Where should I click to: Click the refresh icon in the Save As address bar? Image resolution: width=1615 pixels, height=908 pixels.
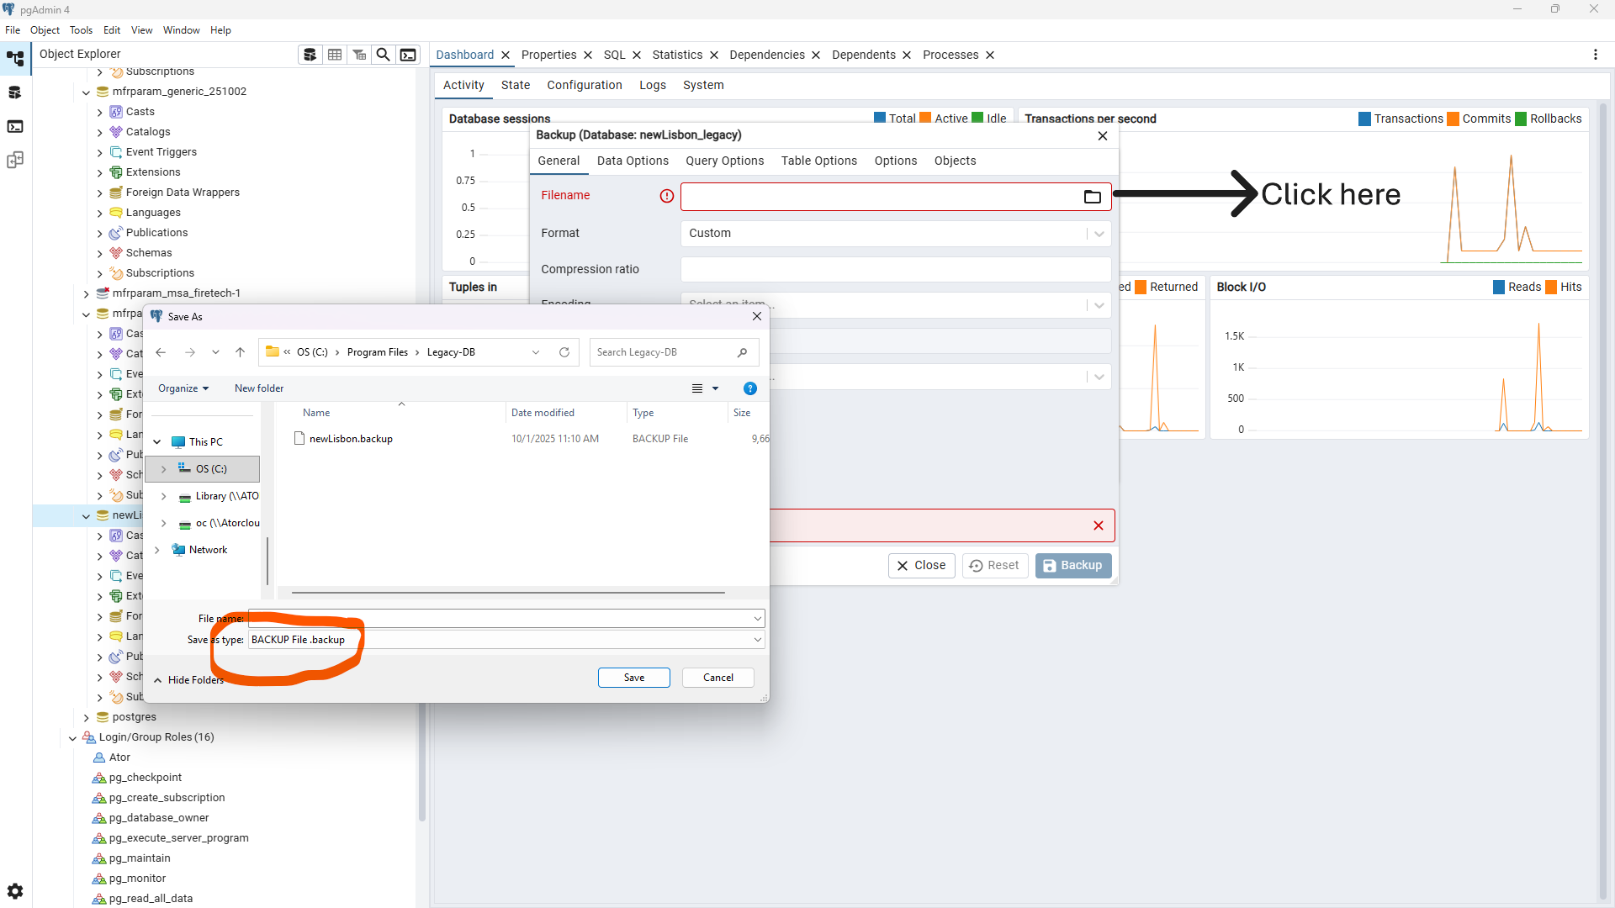click(x=564, y=351)
